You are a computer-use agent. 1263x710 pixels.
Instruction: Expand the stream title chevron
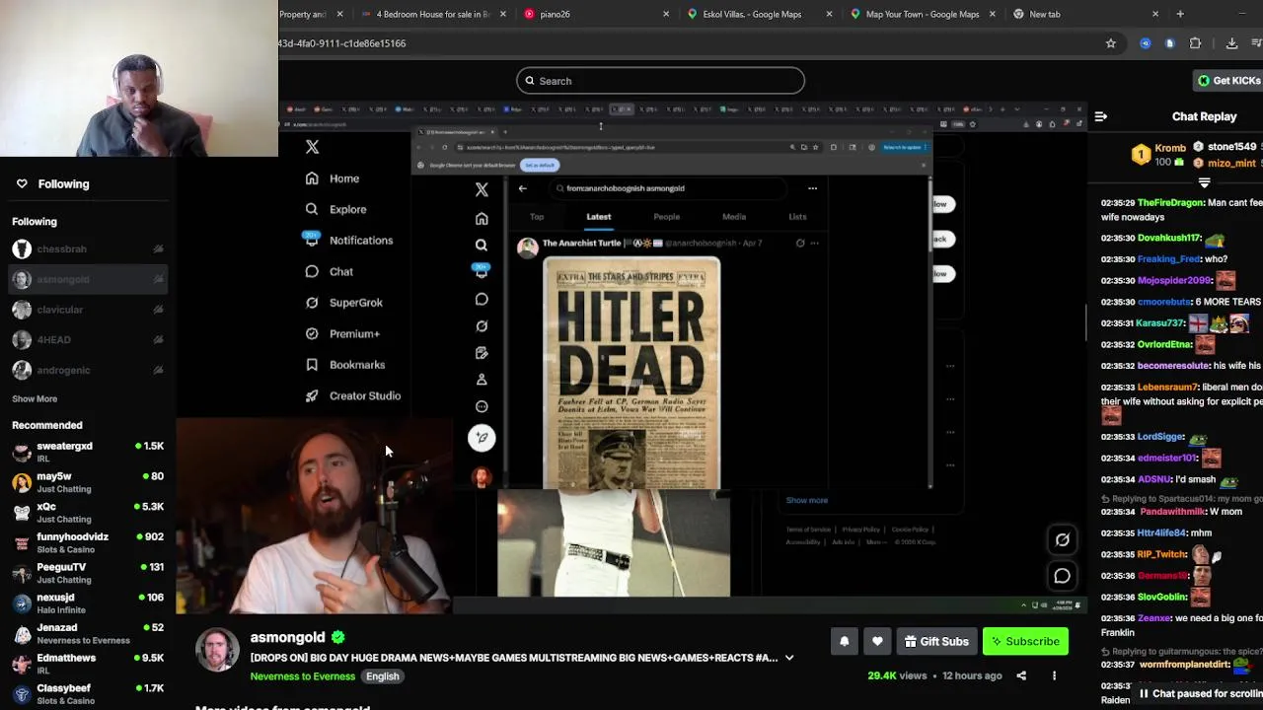click(x=788, y=658)
